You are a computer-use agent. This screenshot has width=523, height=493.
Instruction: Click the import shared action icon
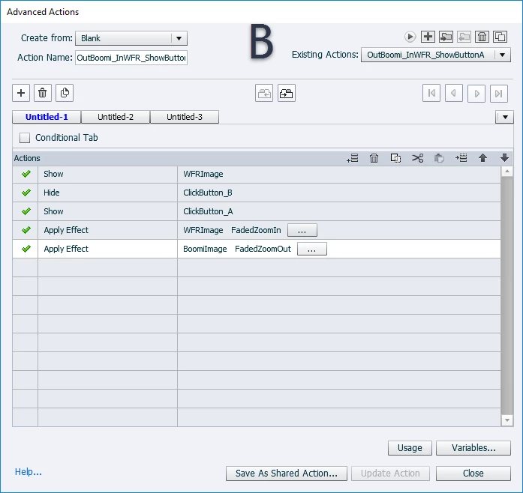coord(446,37)
